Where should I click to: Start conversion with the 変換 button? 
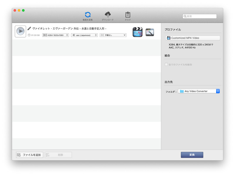point(192,155)
